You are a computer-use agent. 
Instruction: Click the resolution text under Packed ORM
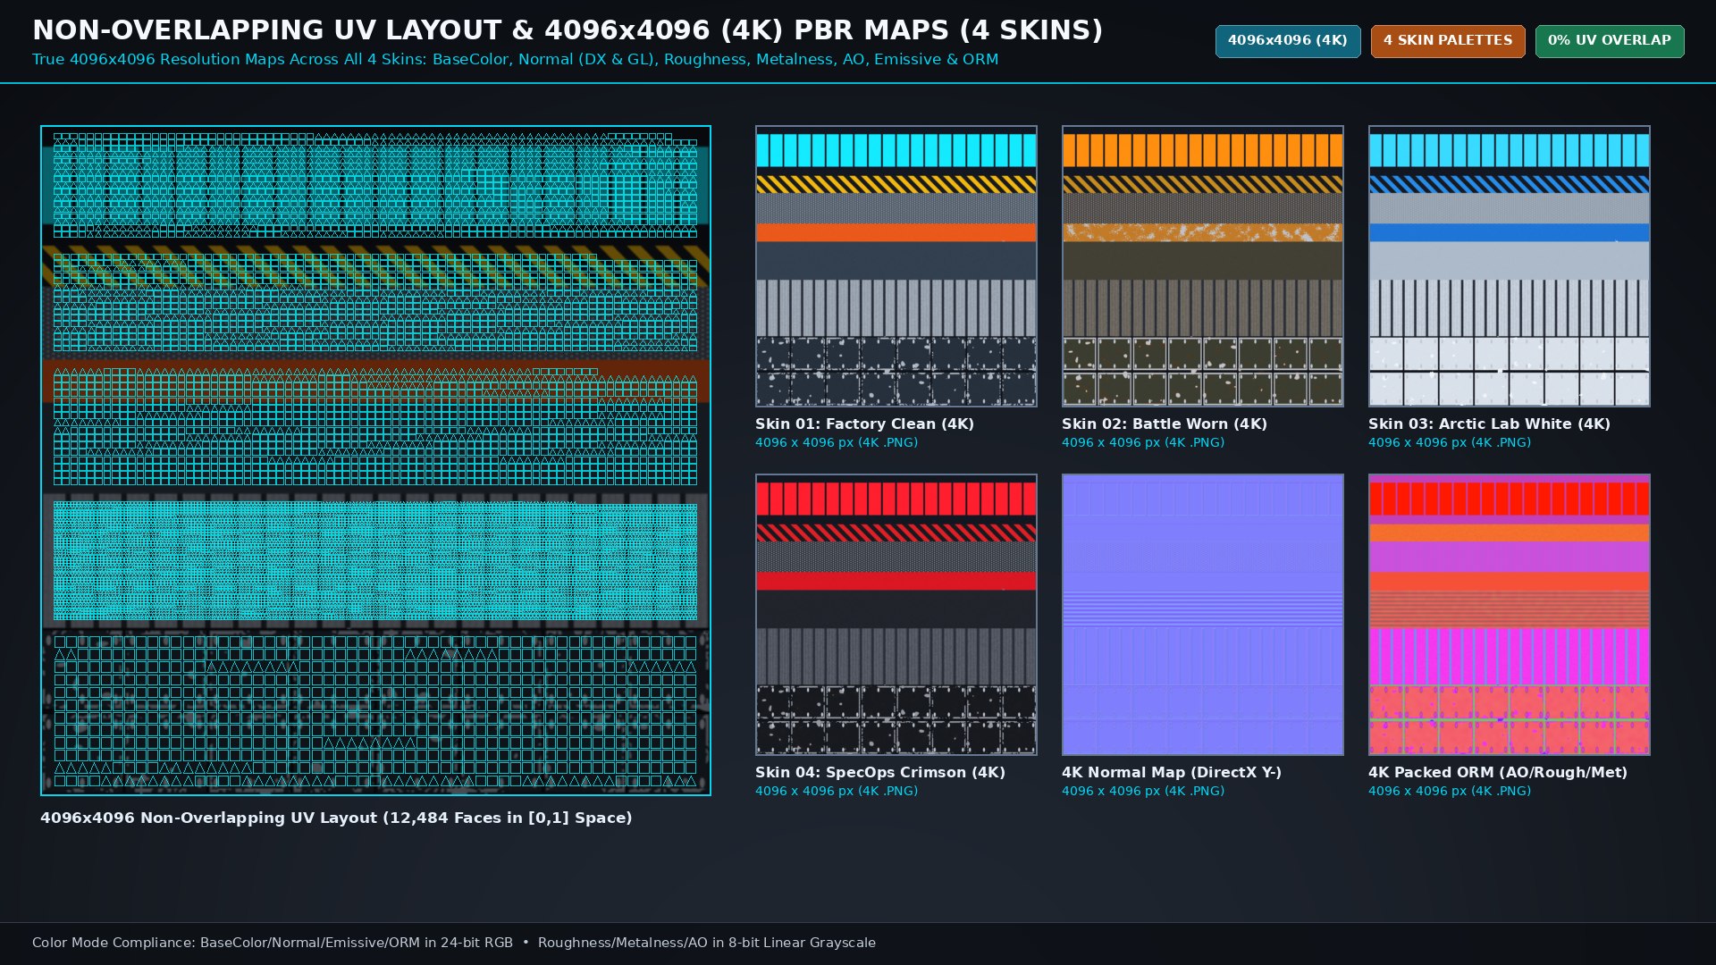1450,792
